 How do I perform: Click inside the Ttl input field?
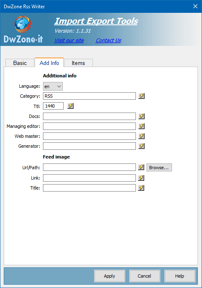(x=53, y=106)
